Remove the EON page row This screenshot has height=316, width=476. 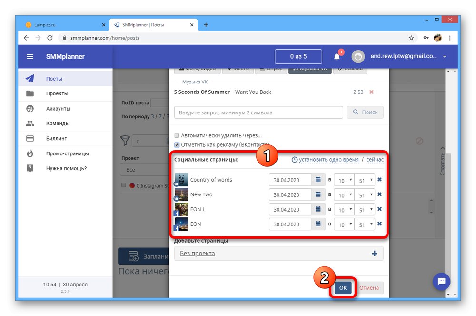(x=379, y=224)
